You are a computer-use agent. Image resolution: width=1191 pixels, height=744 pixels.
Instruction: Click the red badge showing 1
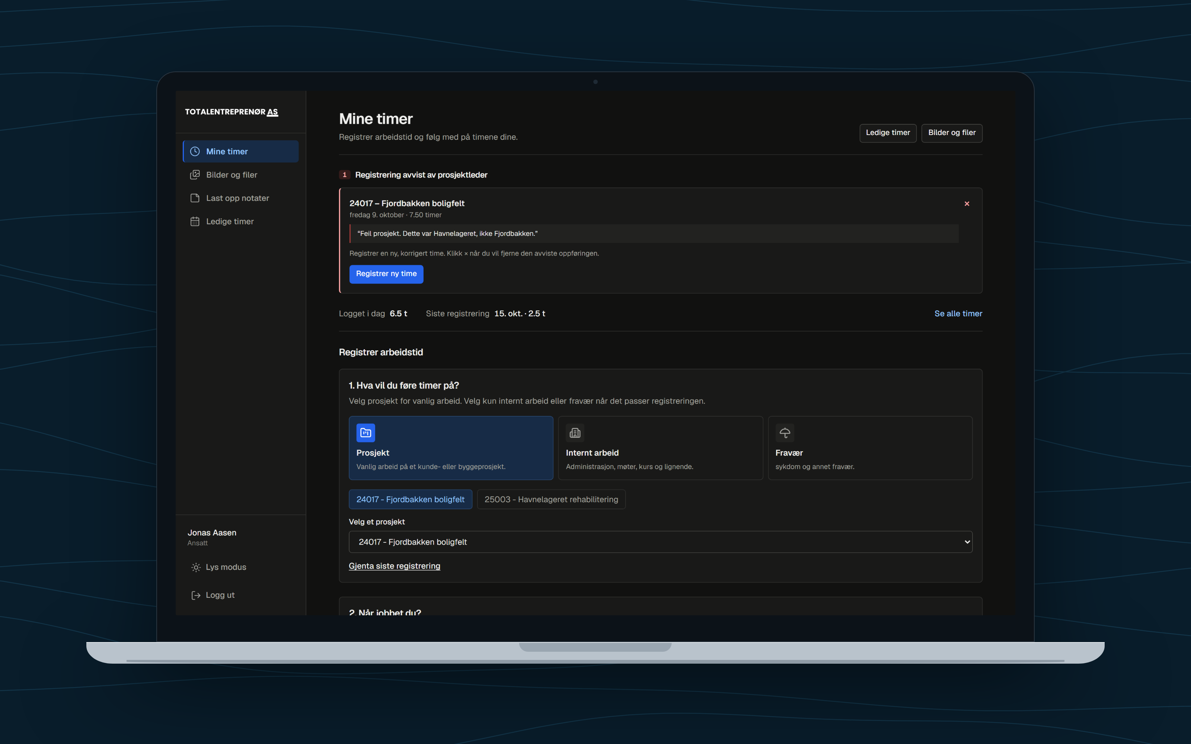[x=345, y=175]
